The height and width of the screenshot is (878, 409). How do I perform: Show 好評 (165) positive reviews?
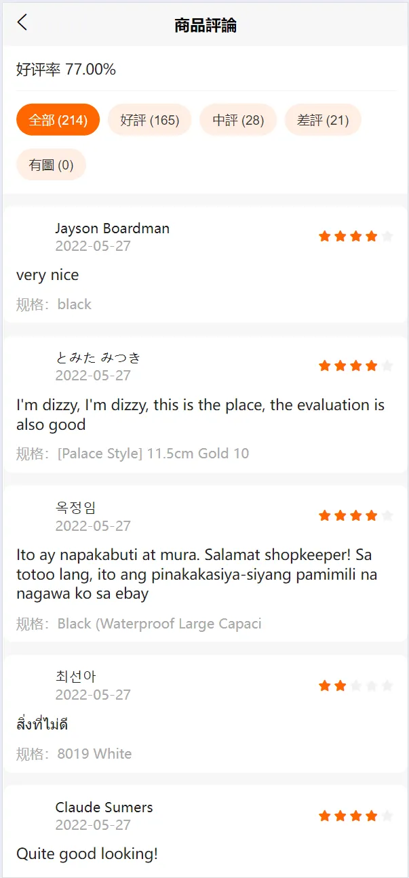tap(150, 121)
